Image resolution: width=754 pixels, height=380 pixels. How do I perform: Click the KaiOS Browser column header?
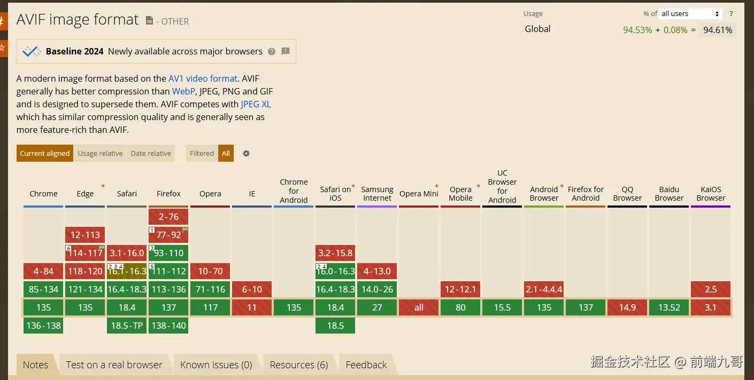711,194
